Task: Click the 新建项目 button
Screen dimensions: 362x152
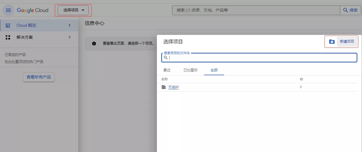Action: [x=347, y=42]
